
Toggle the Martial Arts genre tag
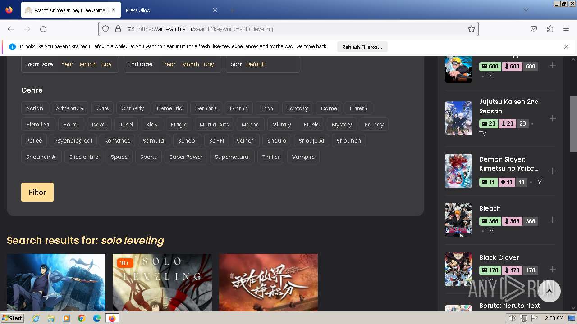pos(215,125)
